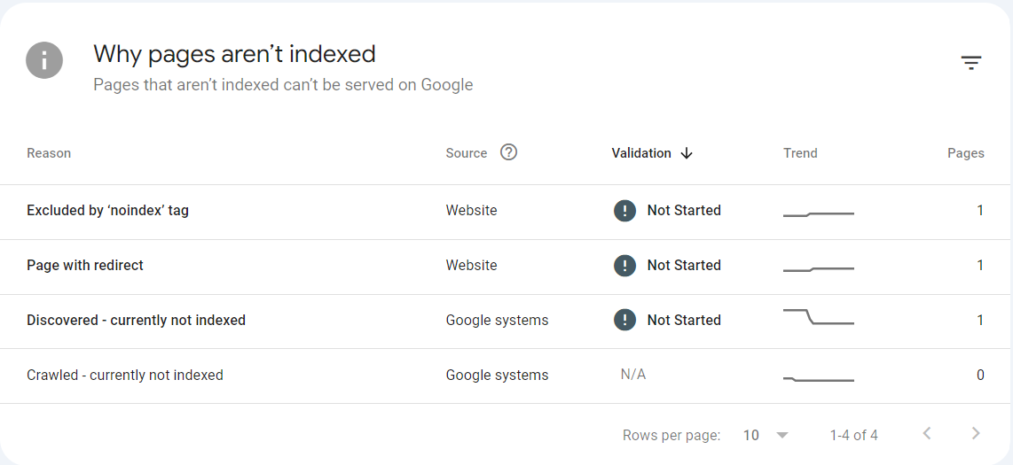
Task: Click the Reason column header
Action: [x=49, y=153]
